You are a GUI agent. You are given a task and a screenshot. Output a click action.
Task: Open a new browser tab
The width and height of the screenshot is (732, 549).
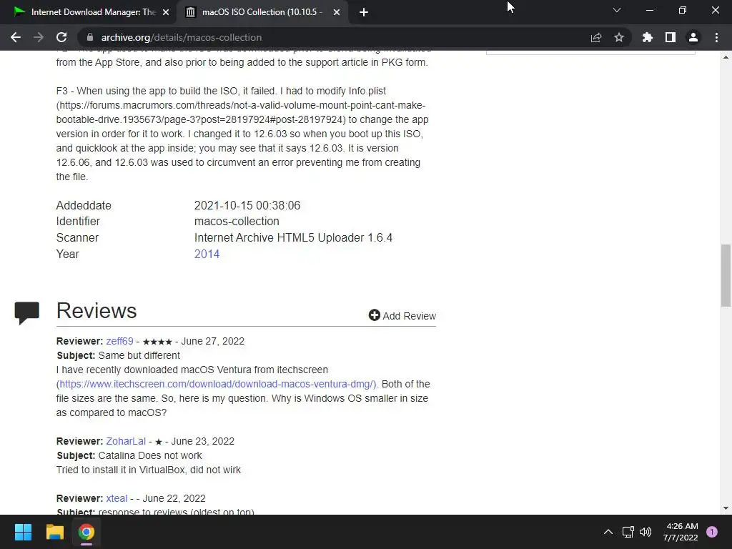[364, 12]
